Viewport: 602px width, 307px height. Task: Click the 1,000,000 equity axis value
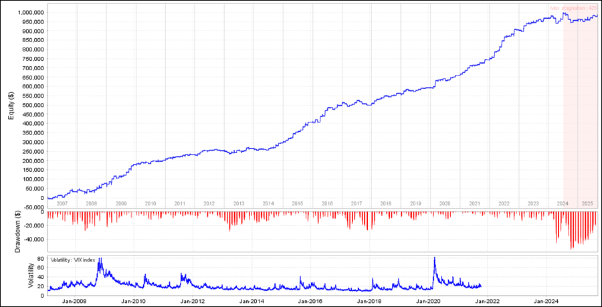[31, 12]
